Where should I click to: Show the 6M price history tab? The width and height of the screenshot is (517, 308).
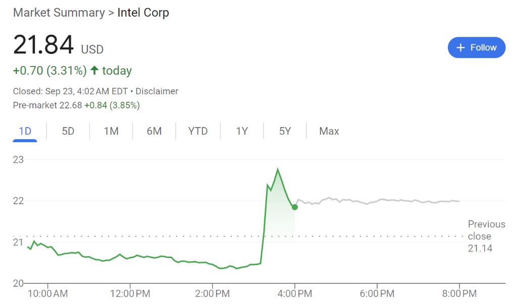[x=154, y=131]
